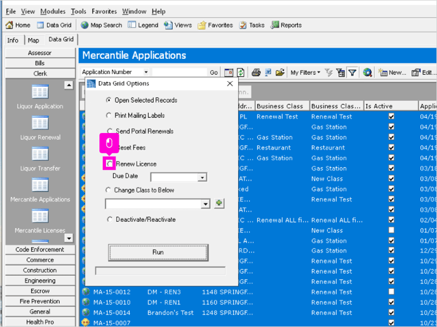Expand the Fire Prevention sidebar section
Image resolution: width=437 pixels, height=327 pixels.
click(x=40, y=301)
